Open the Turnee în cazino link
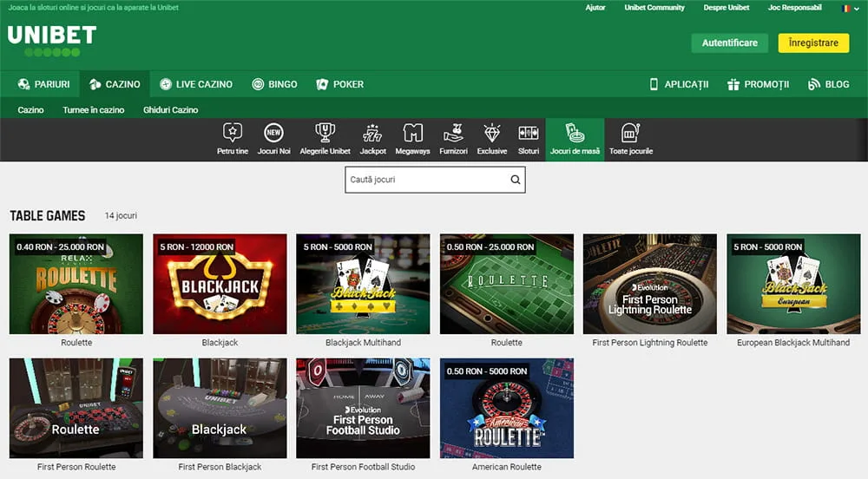868x479 pixels. point(93,110)
